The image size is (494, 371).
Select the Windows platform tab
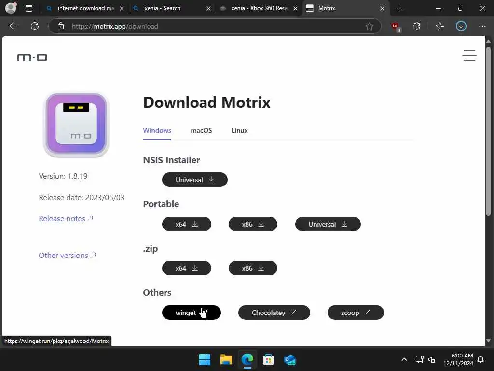(x=157, y=130)
